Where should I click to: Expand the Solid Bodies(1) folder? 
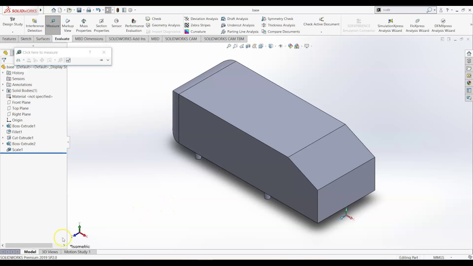[3, 91]
